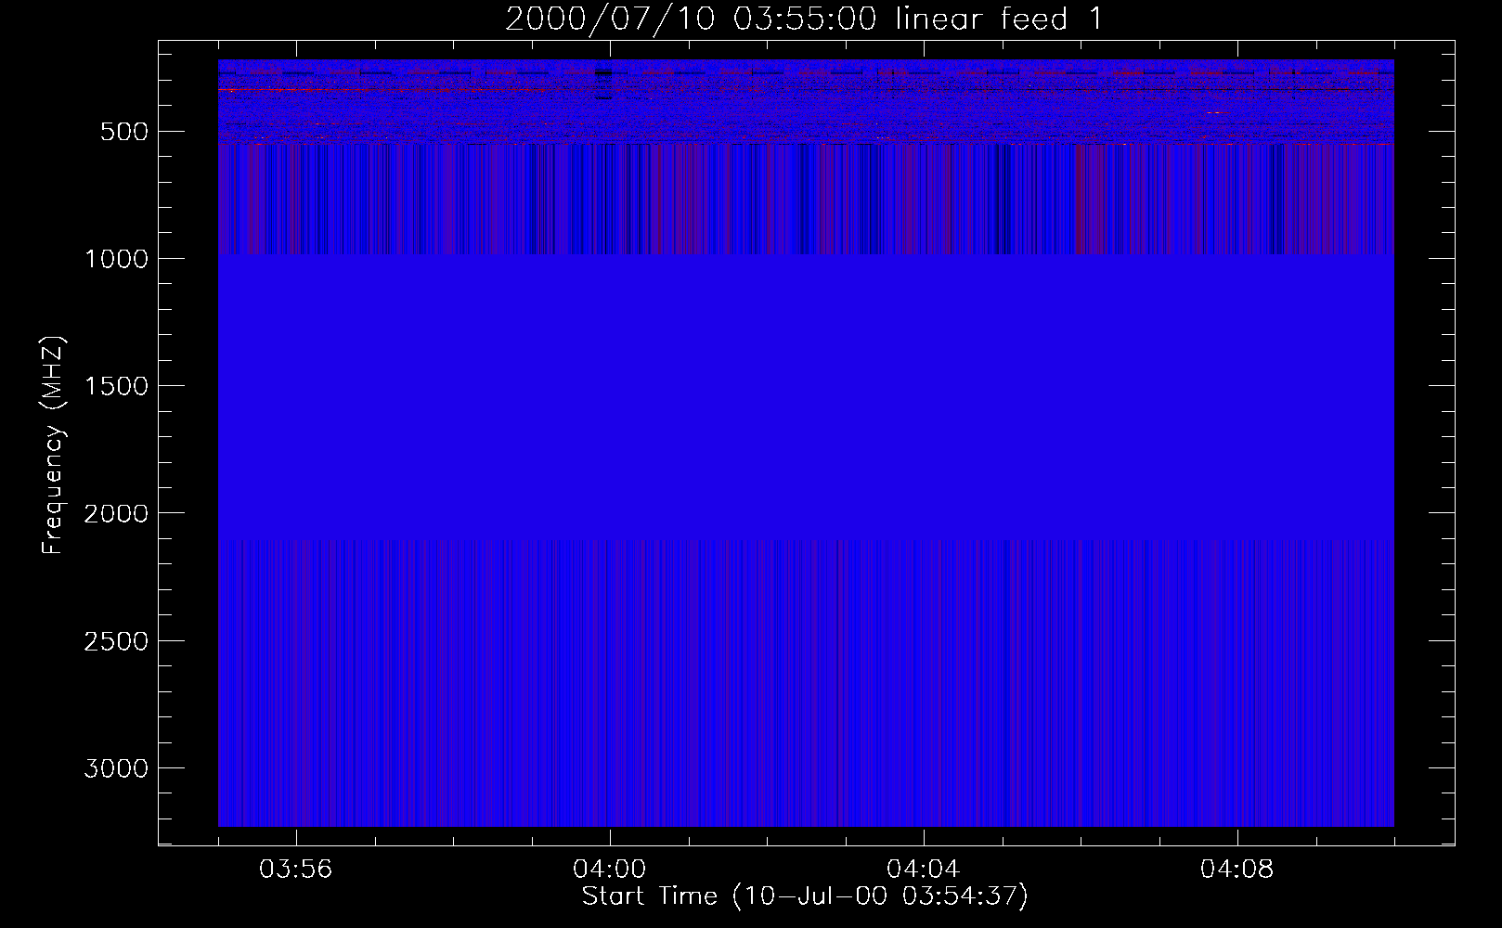Select the 2500 frequency tick label

pyautogui.click(x=116, y=641)
